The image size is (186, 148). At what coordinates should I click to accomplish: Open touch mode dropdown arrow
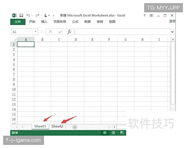coord(49,15)
